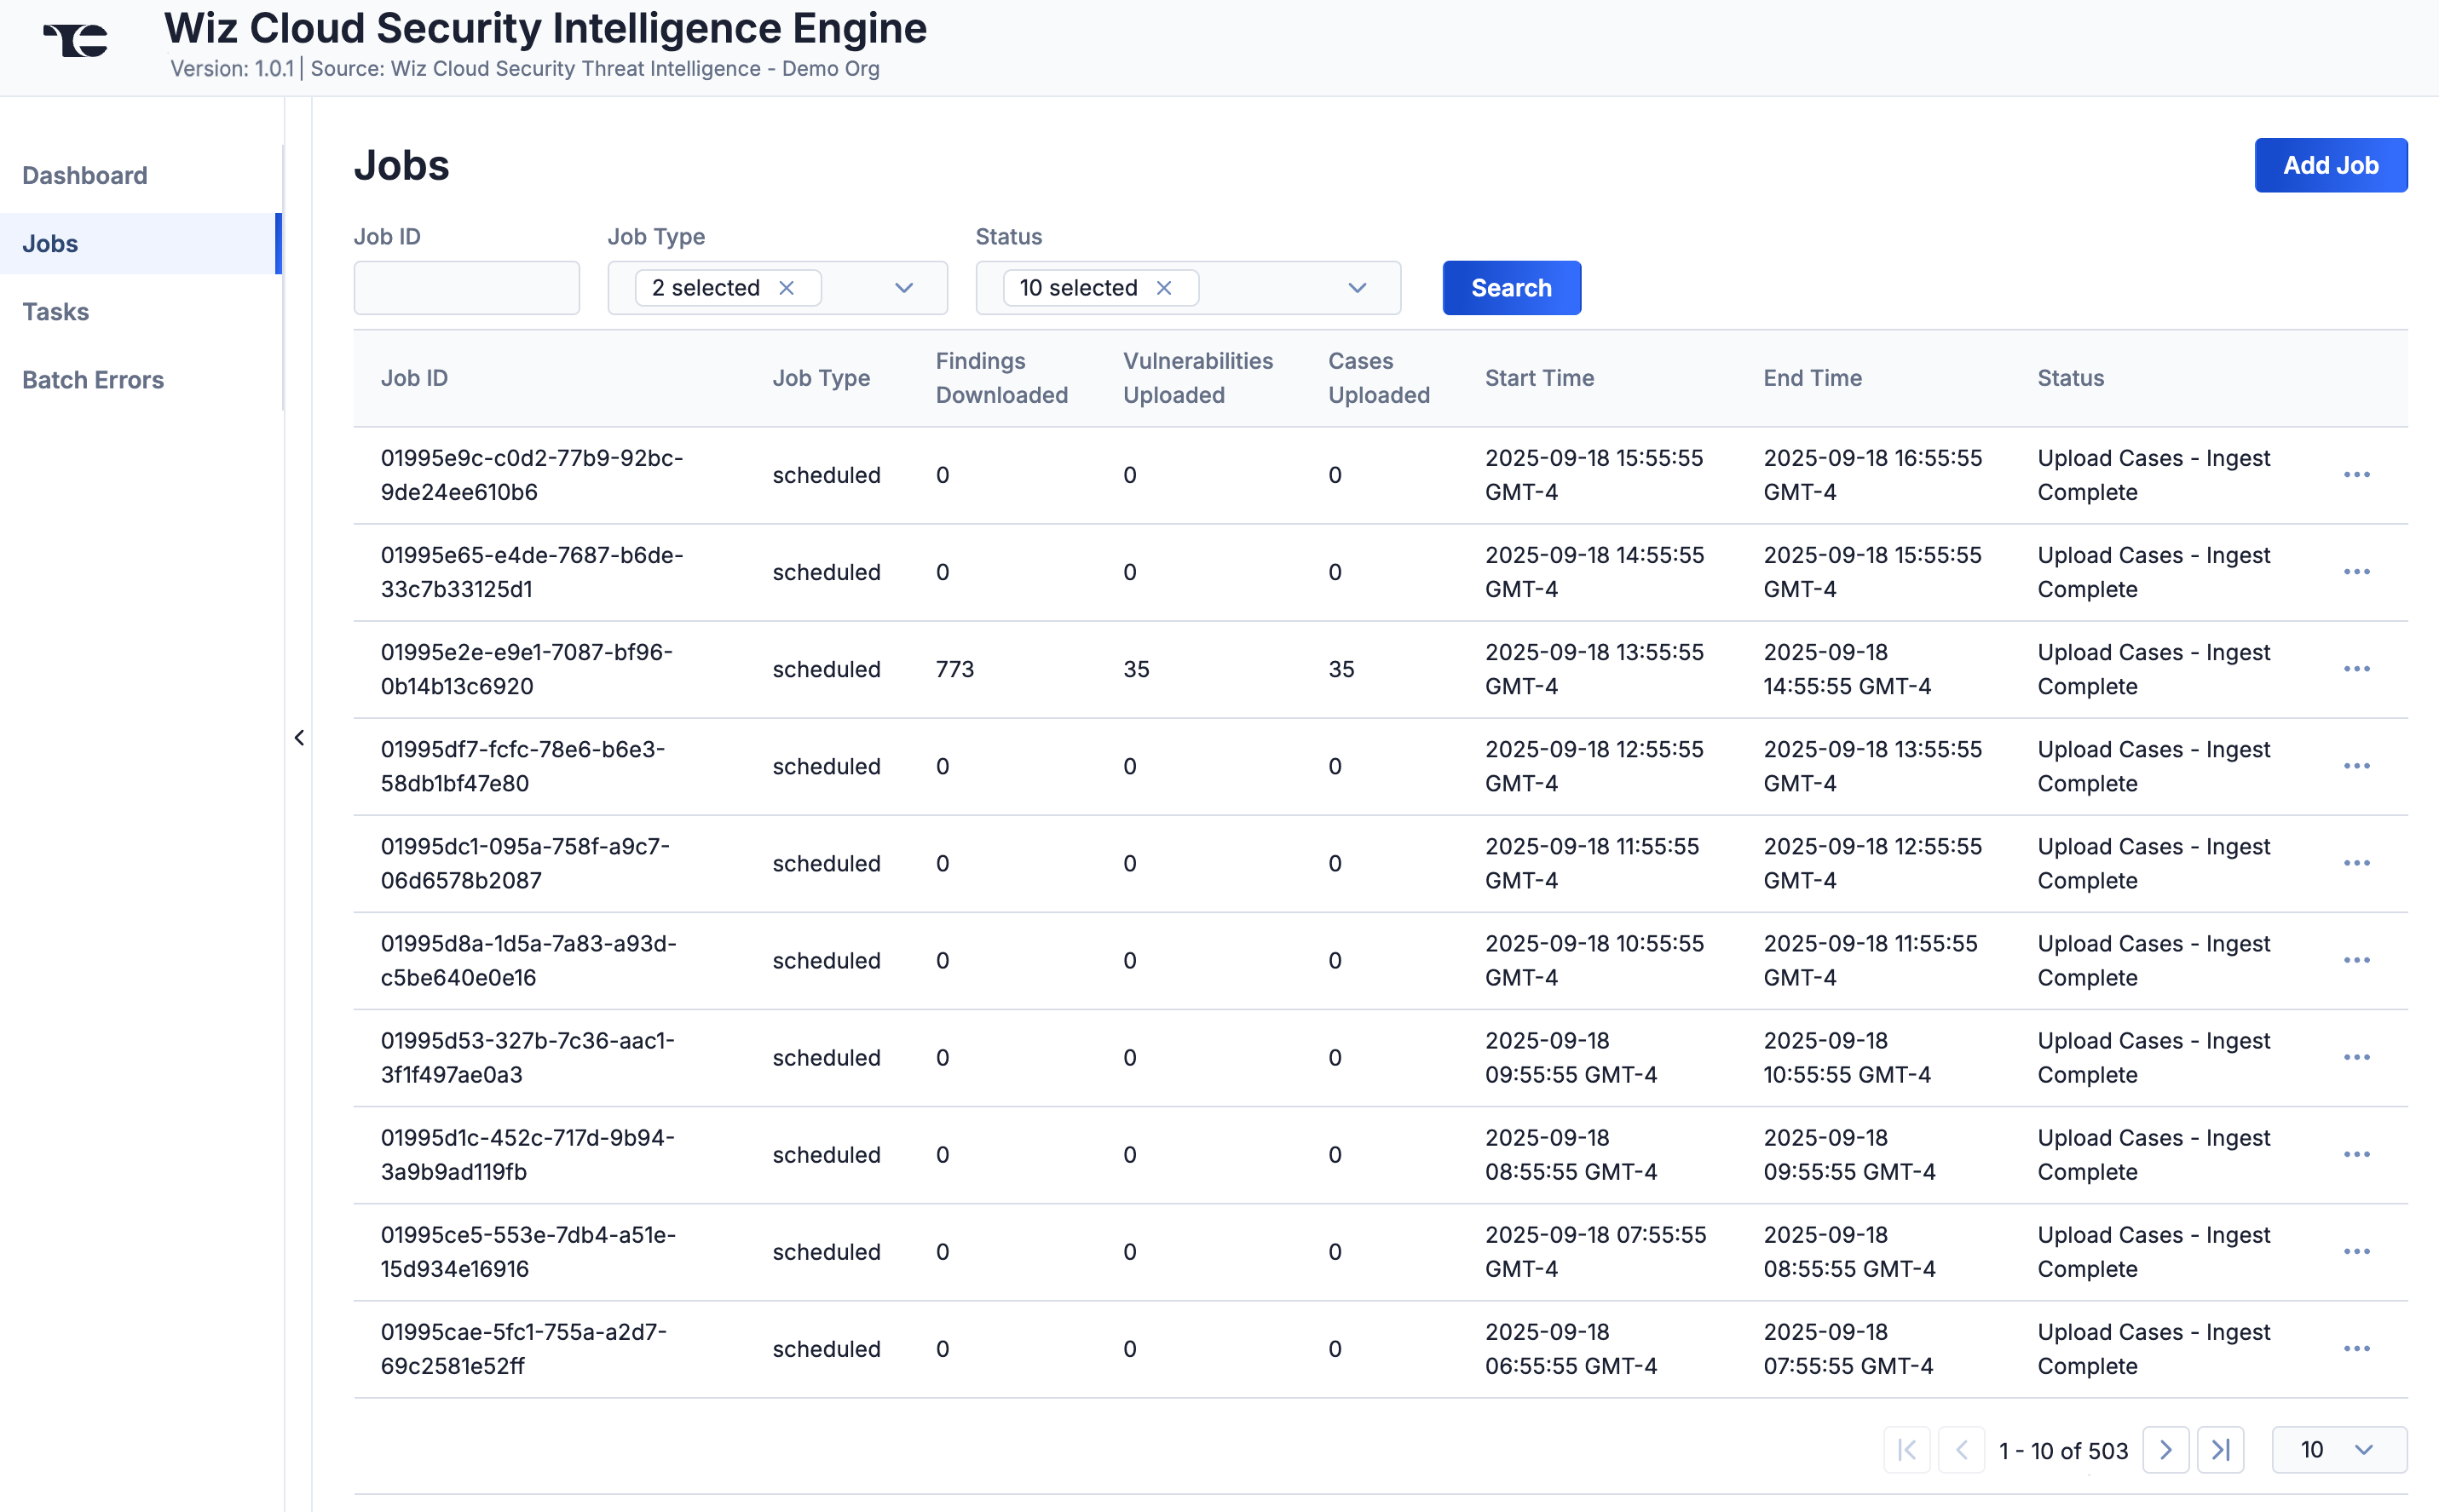Jump to the last page of results

(2221, 1449)
